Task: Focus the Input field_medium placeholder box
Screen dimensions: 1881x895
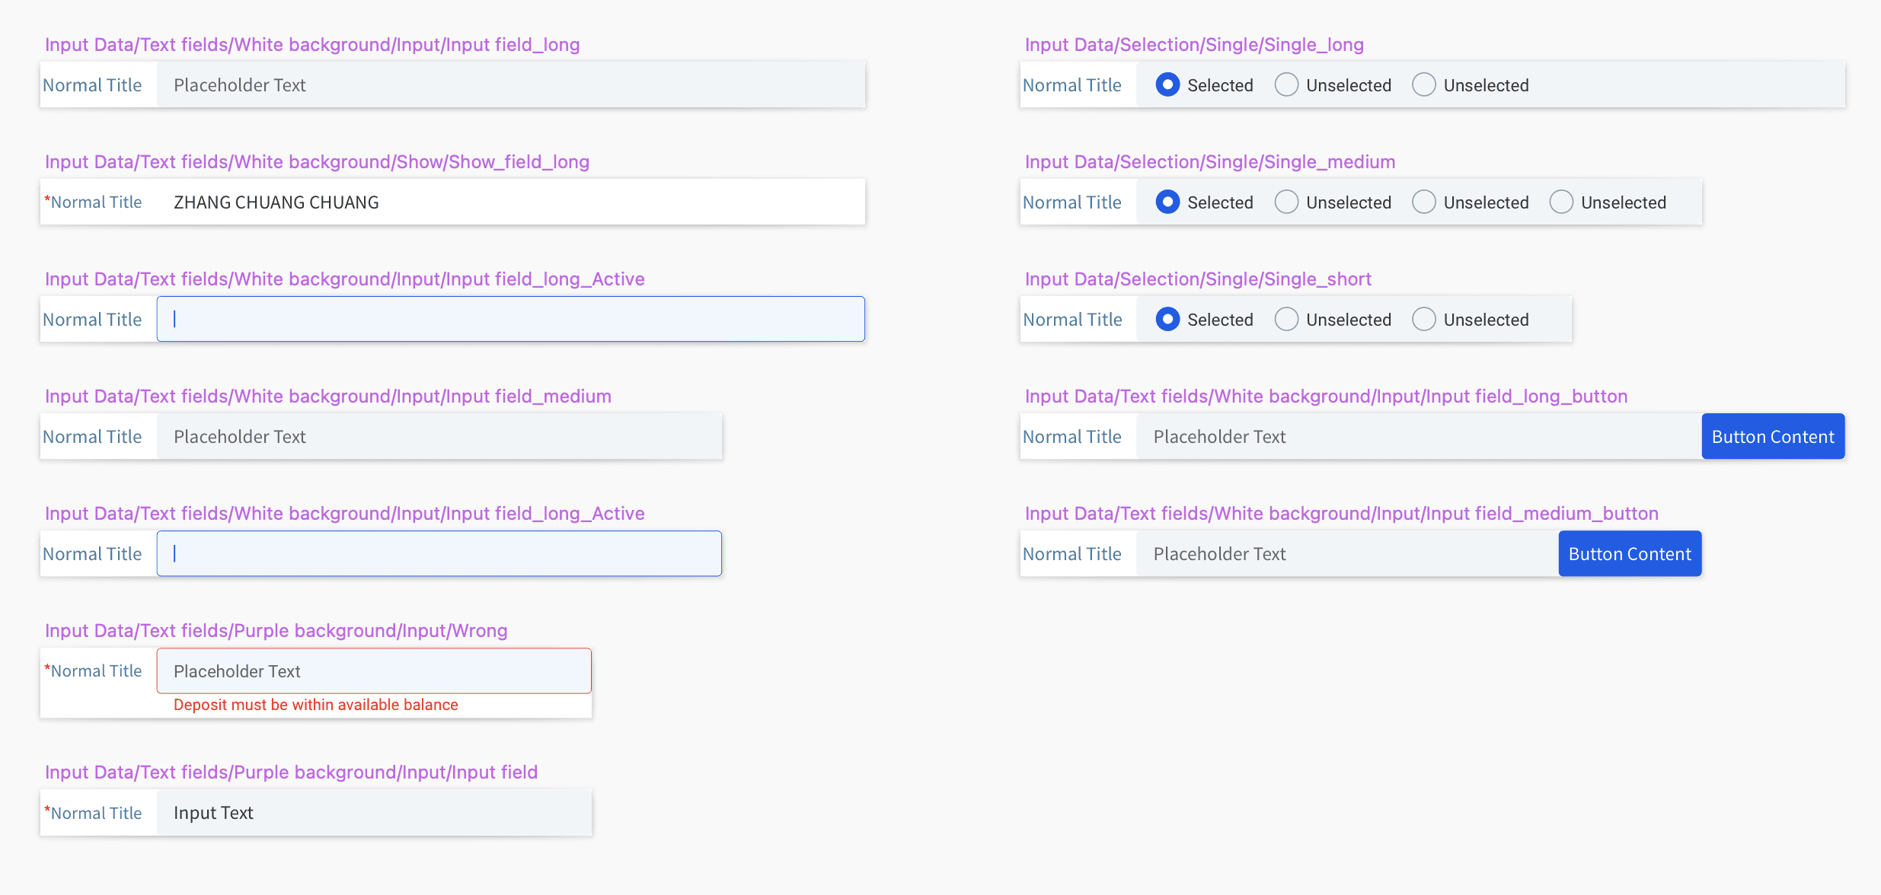Action: click(439, 436)
